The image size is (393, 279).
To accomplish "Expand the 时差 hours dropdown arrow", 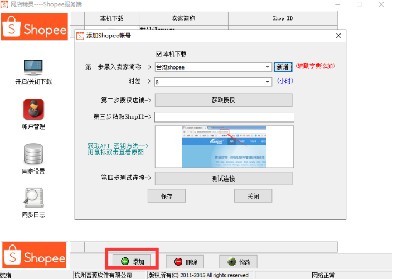I will (268, 82).
